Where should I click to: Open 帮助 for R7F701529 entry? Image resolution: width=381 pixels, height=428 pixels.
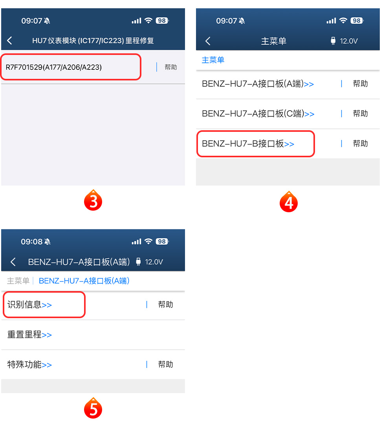pyautogui.click(x=170, y=67)
